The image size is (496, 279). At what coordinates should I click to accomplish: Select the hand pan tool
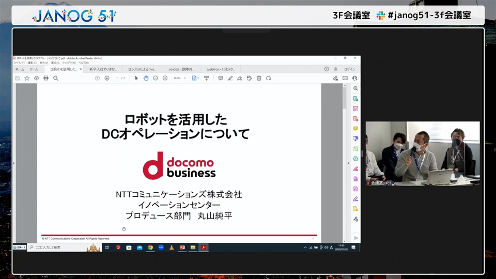tap(146, 78)
